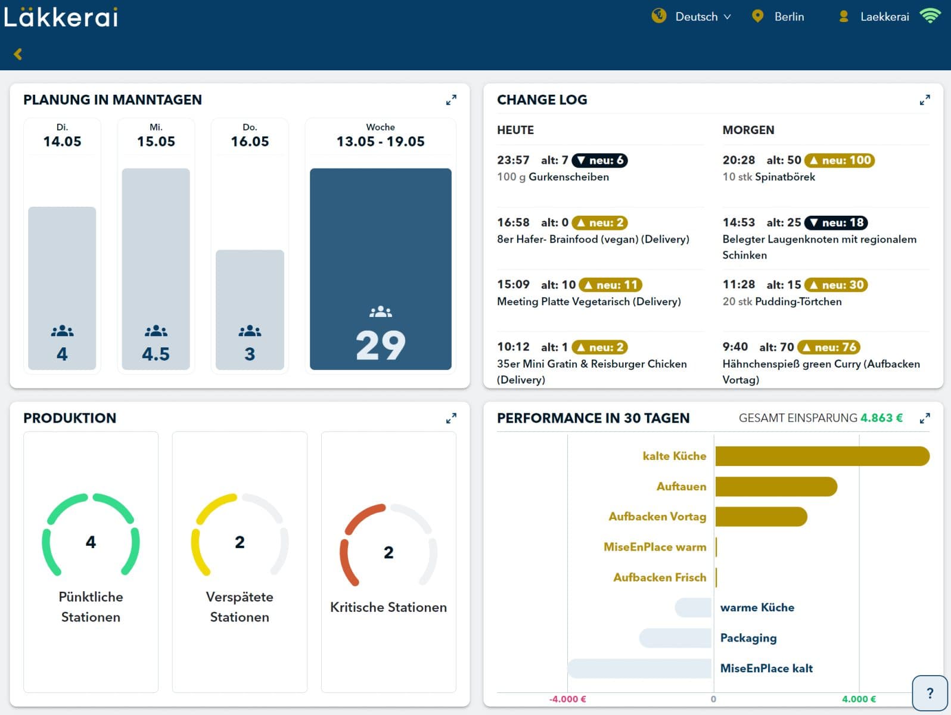Click the Verspätete Stationen yellow gauge
The height and width of the screenshot is (715, 951).
point(240,534)
